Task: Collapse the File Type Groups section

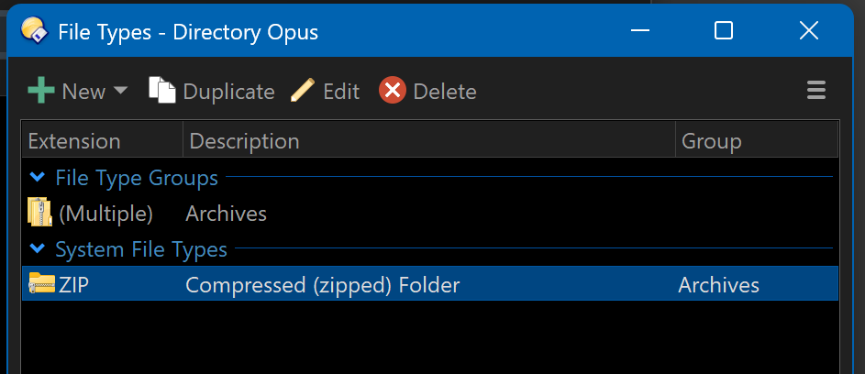Action: [x=37, y=178]
